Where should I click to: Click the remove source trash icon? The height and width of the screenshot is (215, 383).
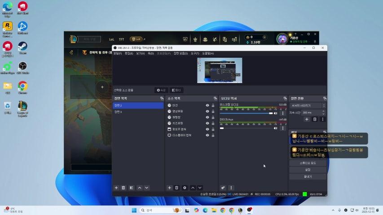point(176,188)
